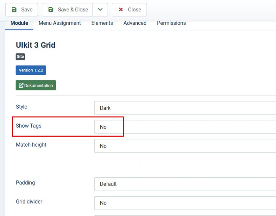Open the Dokumentation link button

point(36,85)
